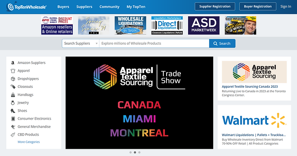297x156 pixels.
Task: Click the TopTenWholesale logo
Action: [26, 6]
